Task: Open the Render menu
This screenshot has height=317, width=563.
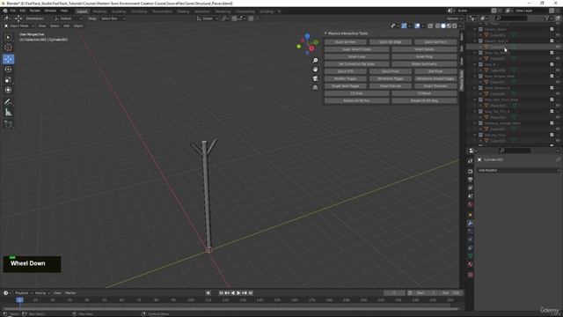Action: click(35, 11)
